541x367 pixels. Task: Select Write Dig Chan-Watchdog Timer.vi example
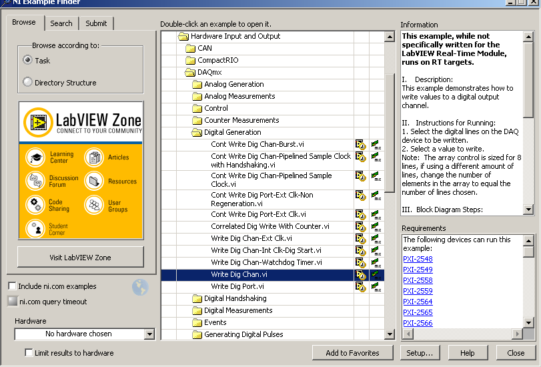266,262
